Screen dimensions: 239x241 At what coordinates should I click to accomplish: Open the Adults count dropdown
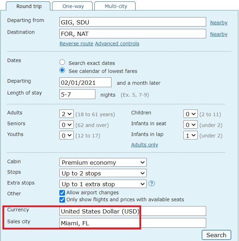tap(66, 114)
